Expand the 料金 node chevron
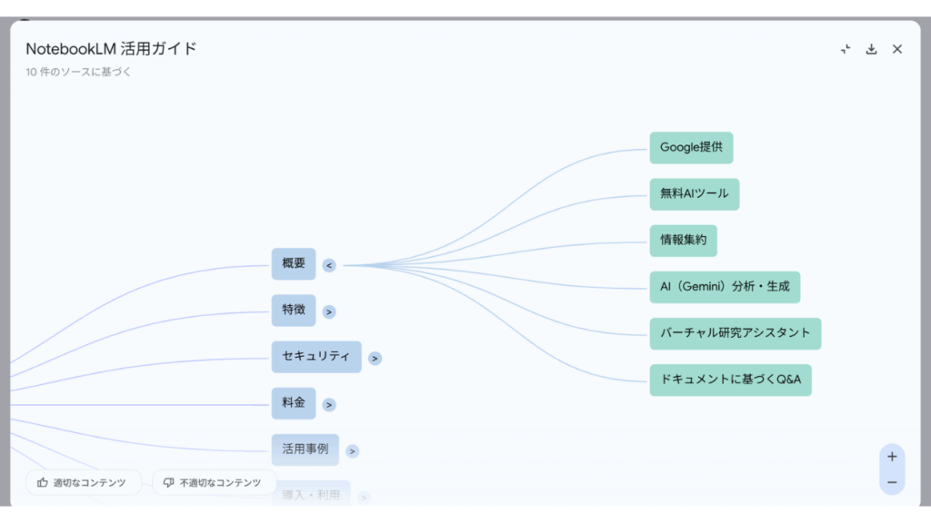Screen dimensions: 931x523 (329, 405)
